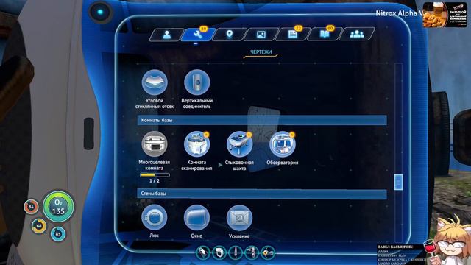Image resolution: width=471 pixels, height=265 pixels.
Task: Click the Люк label text
Action: coord(154,236)
